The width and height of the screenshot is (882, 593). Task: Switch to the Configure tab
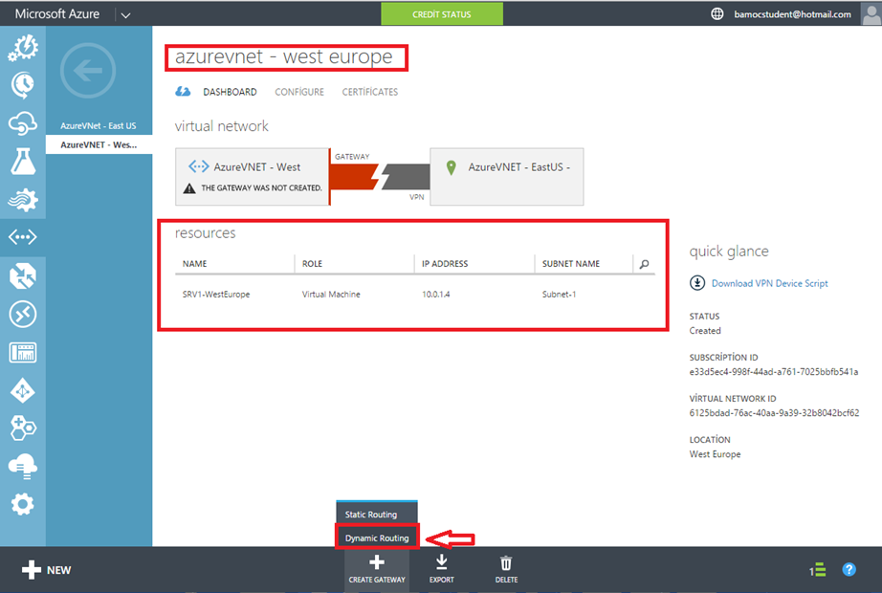pyautogui.click(x=299, y=92)
